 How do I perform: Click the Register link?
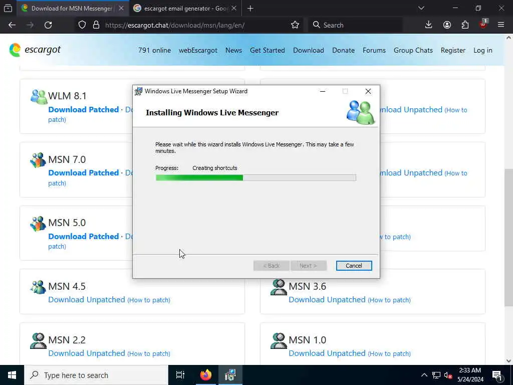[453, 51]
